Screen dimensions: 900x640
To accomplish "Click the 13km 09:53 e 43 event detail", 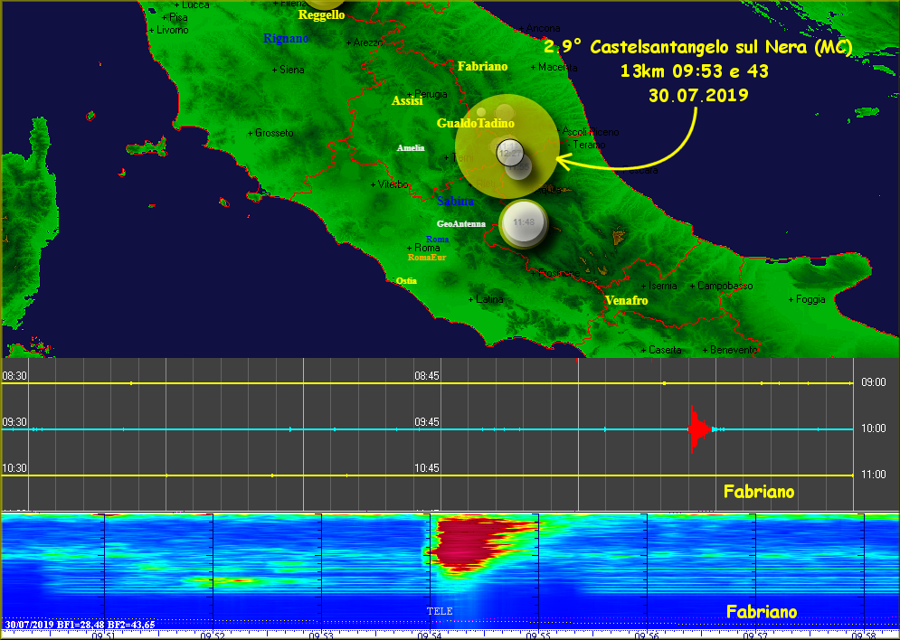I will tap(695, 71).
